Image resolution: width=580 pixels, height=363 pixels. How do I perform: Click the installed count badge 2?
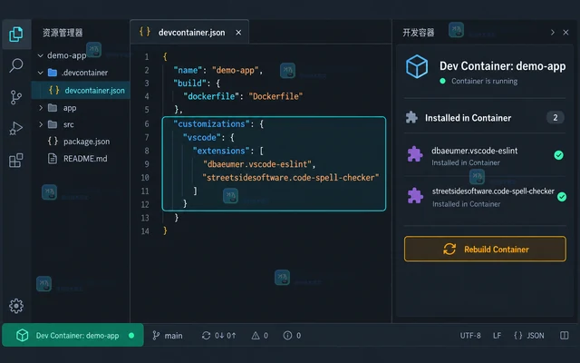(555, 117)
